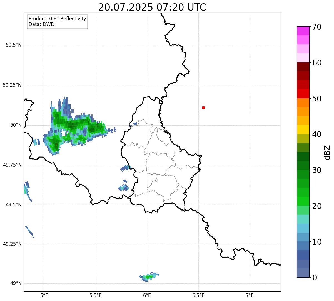334x301 pixels.
Task: Click the dark maroon colorbar segment below 60
Action: click(x=303, y=67)
